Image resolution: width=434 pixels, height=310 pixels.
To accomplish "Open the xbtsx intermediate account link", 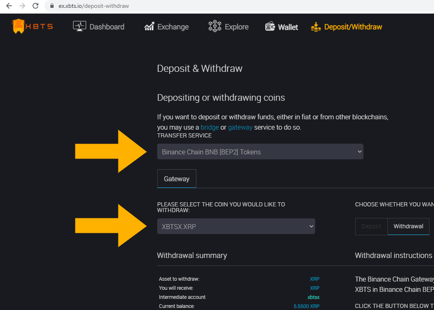I will pos(314,297).
